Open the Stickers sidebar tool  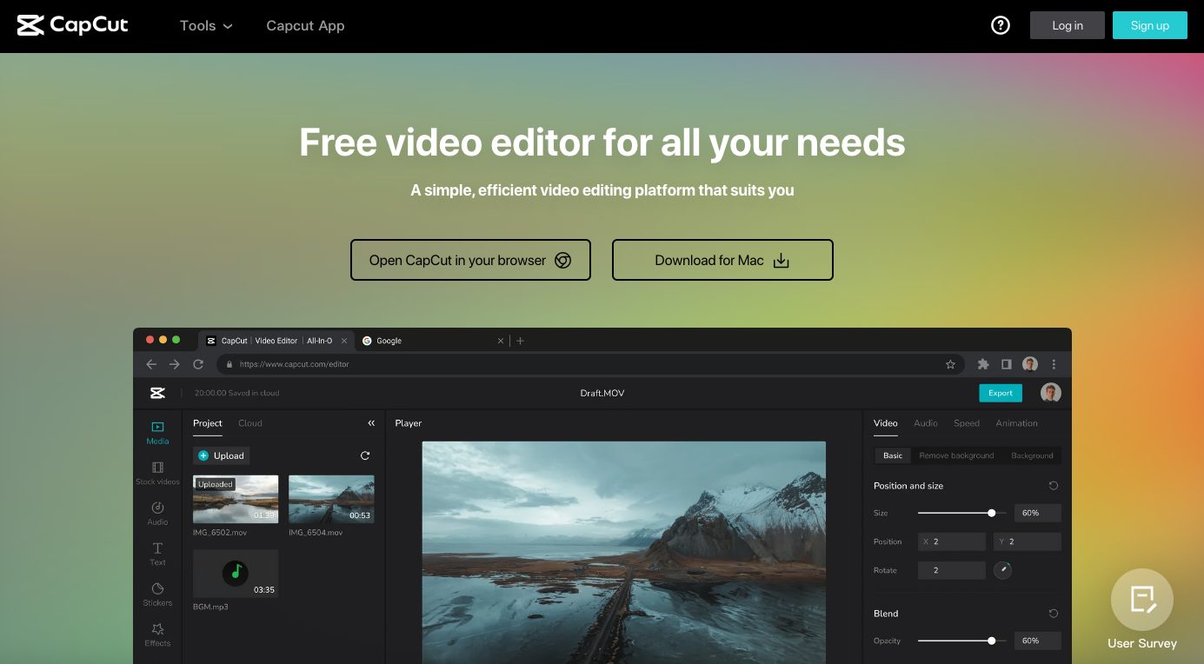click(x=157, y=594)
